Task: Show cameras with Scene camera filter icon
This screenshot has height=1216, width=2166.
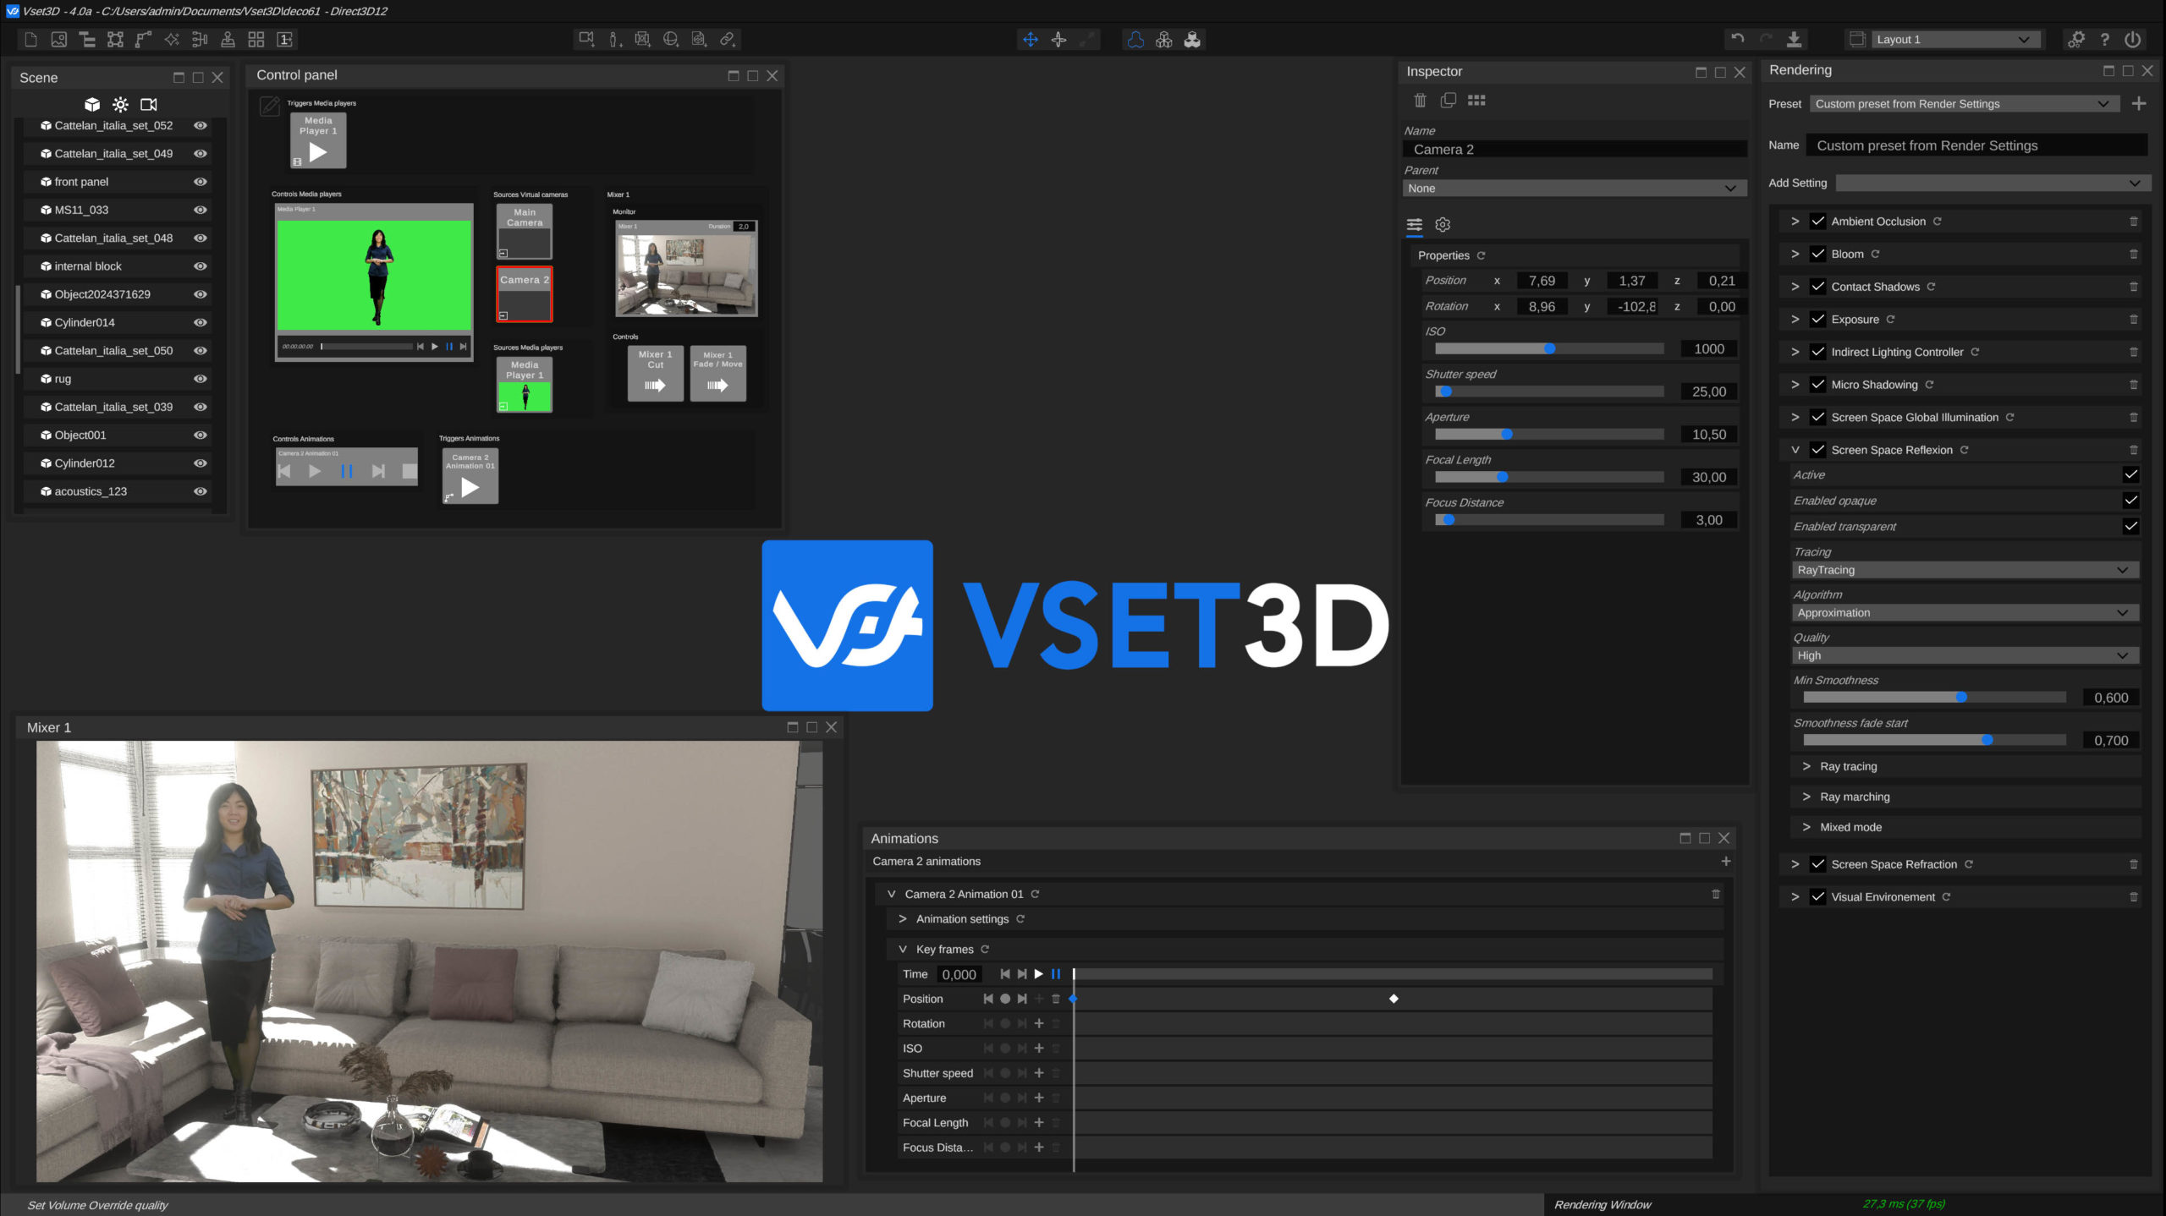Action: pos(149,105)
